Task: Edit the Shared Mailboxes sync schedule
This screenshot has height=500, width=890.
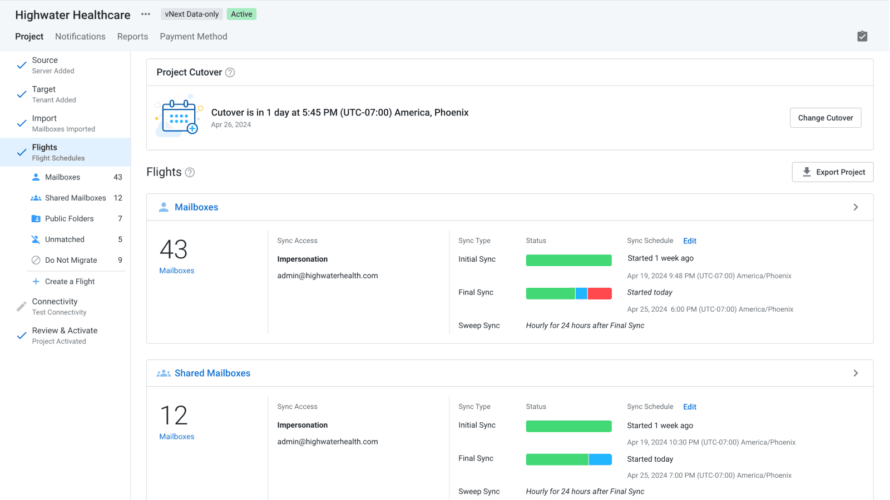Action: pyautogui.click(x=690, y=407)
